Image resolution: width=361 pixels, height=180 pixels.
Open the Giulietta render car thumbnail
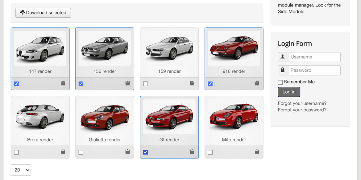click(x=105, y=117)
